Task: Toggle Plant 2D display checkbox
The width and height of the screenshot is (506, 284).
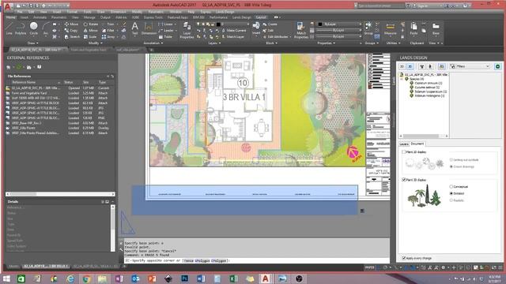Action: [404, 151]
